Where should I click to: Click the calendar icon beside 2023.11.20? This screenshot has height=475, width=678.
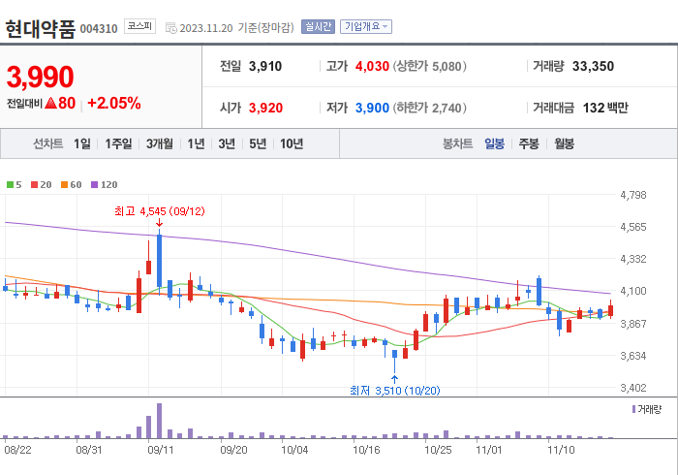(x=171, y=28)
